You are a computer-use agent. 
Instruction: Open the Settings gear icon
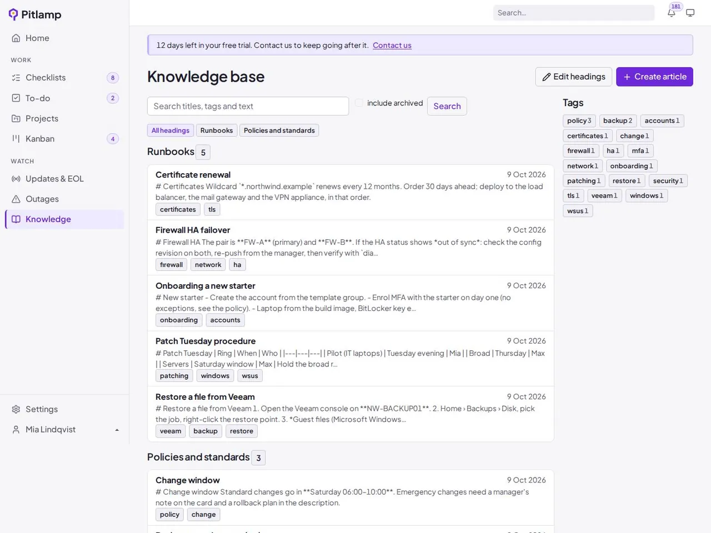tap(16, 409)
